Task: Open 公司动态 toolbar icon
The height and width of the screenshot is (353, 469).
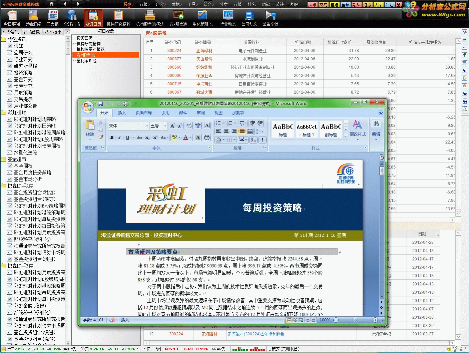Action: (x=250, y=18)
